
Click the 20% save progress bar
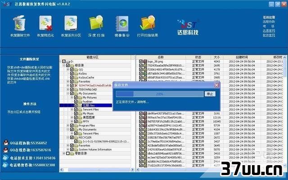[160, 94]
